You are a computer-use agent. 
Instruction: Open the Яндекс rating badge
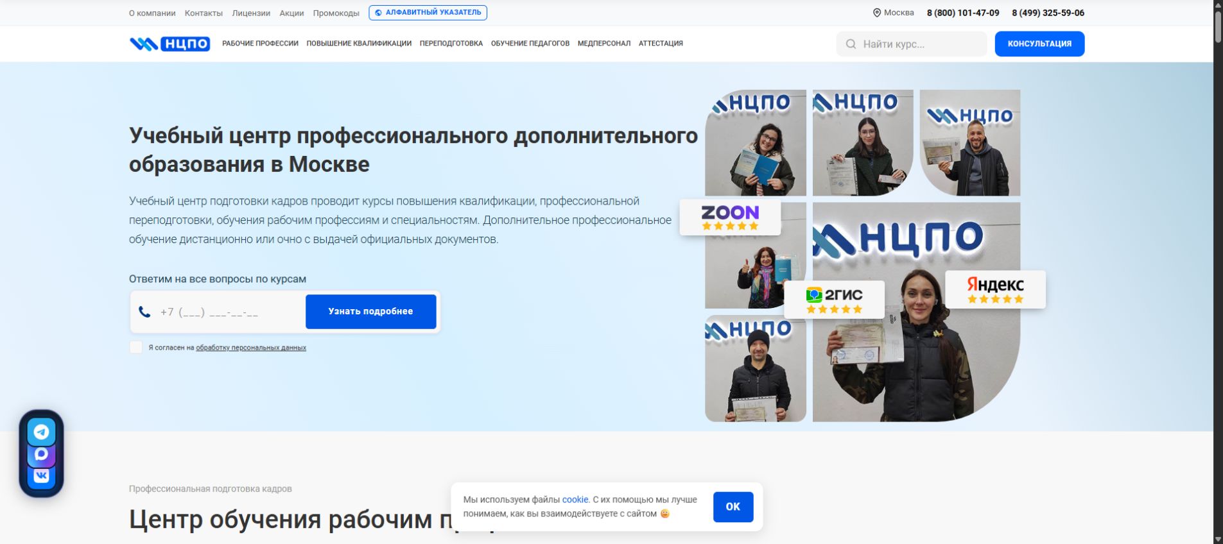tap(995, 289)
